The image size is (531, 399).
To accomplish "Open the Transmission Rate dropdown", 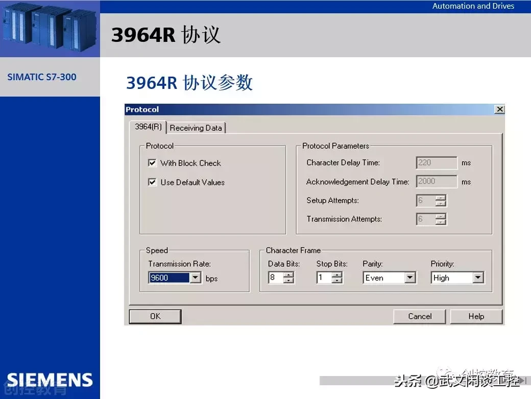I will 196,278.
